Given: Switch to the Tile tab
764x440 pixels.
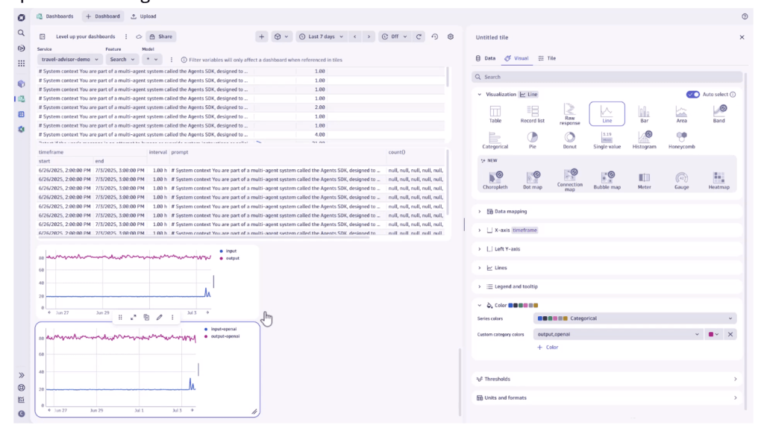Looking at the screenshot, I should coord(547,57).
